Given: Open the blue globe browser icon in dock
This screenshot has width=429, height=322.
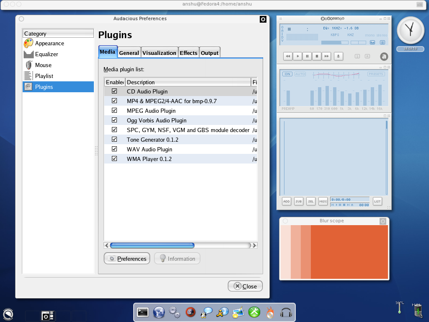Looking at the screenshot, I should tap(159, 312).
